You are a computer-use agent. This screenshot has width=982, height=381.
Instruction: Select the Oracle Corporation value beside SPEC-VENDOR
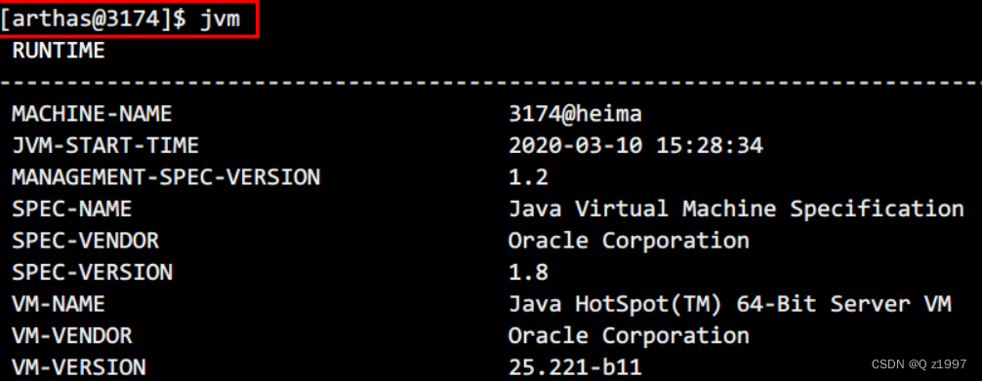point(629,241)
